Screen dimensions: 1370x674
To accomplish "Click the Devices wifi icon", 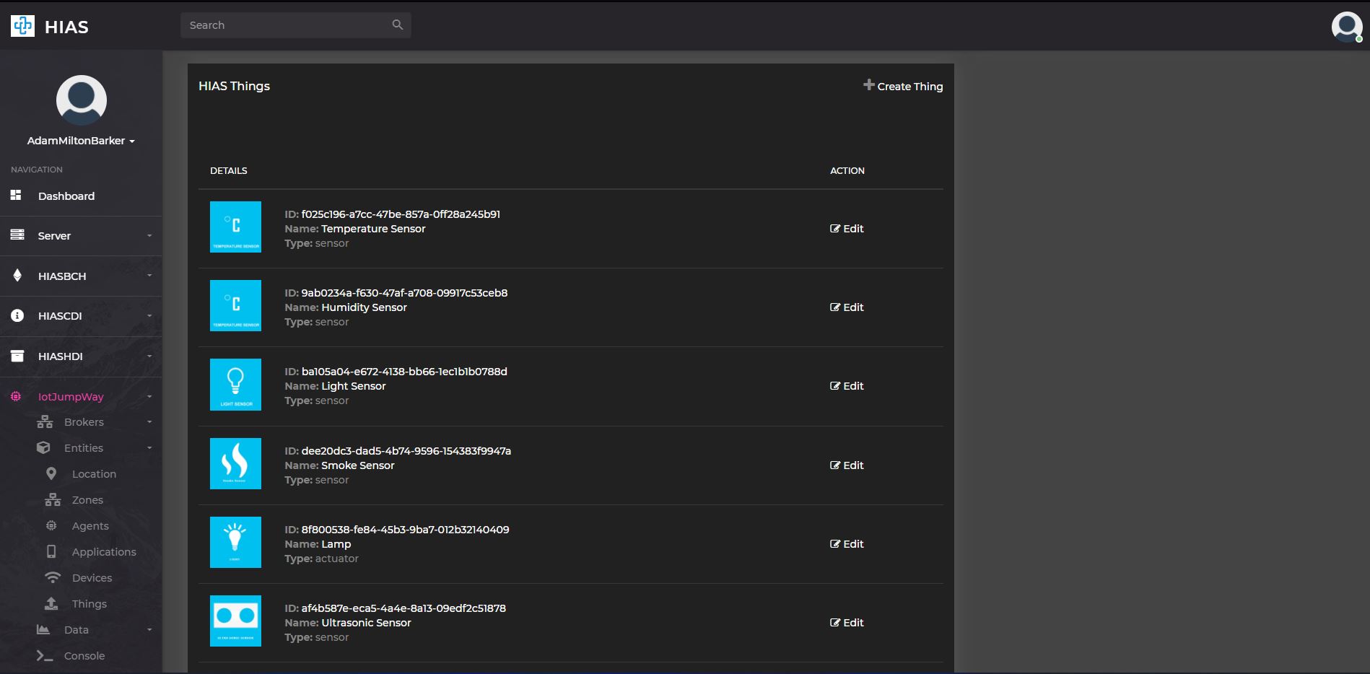I will click(x=53, y=577).
